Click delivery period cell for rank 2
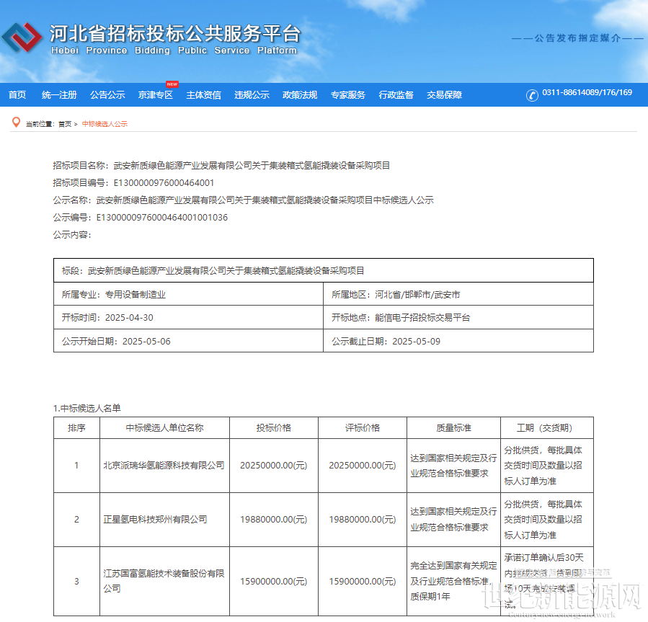The width and height of the screenshot is (648, 622). pos(547,520)
